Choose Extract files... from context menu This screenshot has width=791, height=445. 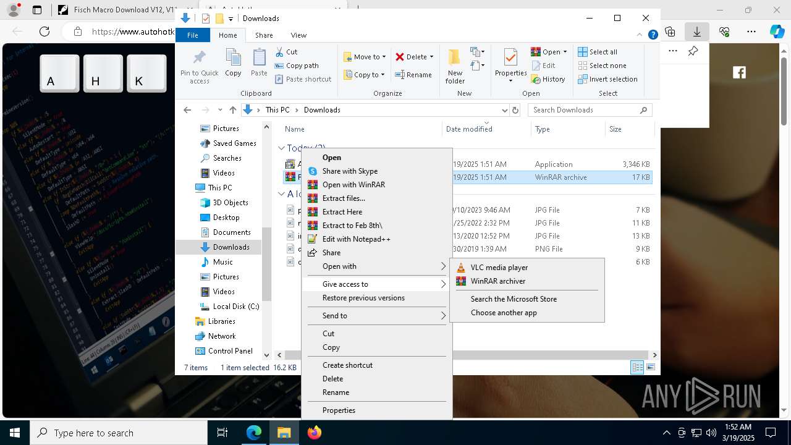377,198
